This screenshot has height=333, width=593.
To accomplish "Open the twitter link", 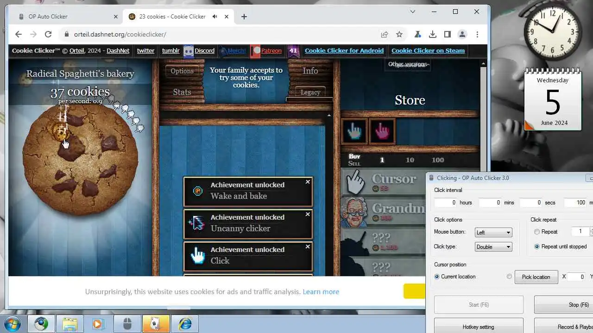I will (x=145, y=51).
